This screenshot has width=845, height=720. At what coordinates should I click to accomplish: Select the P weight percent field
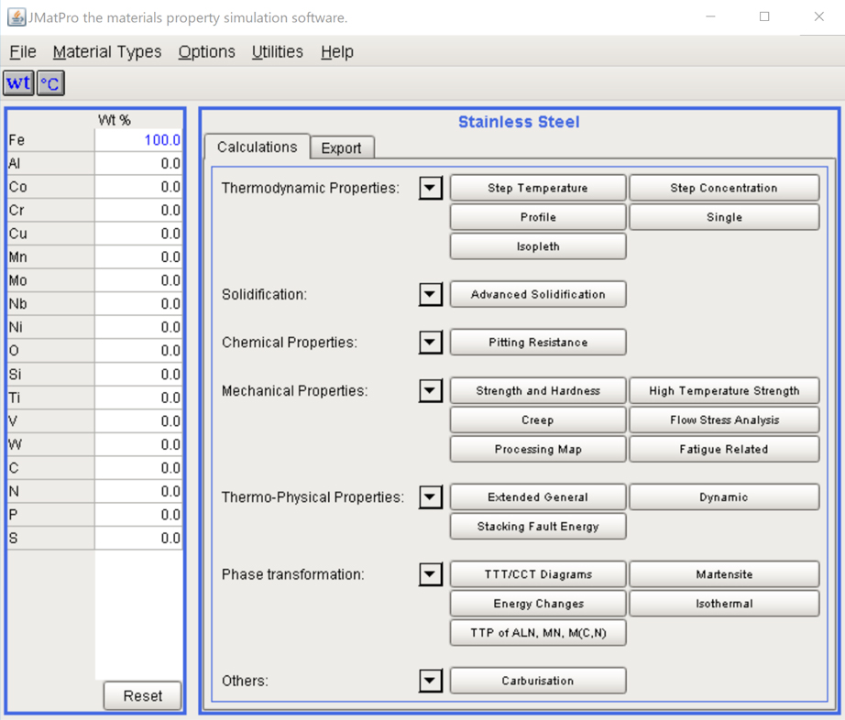(x=138, y=515)
